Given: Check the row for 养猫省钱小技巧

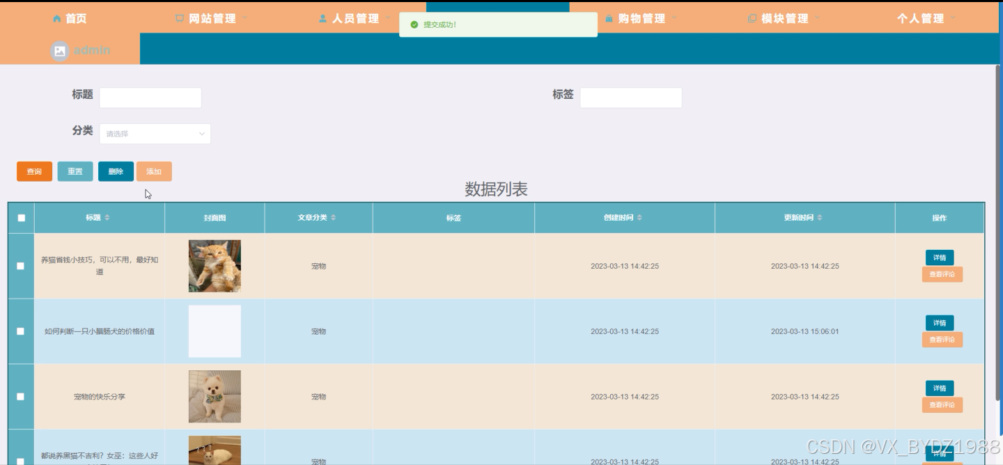Looking at the screenshot, I should [20, 266].
